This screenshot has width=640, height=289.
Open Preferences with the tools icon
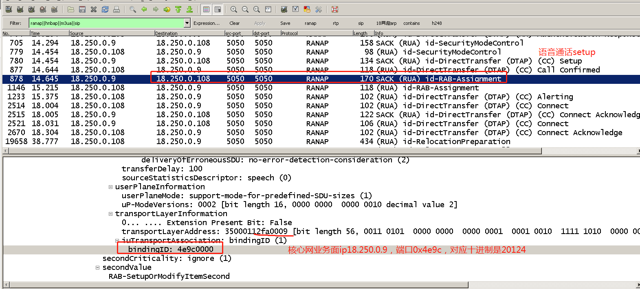point(319,9)
